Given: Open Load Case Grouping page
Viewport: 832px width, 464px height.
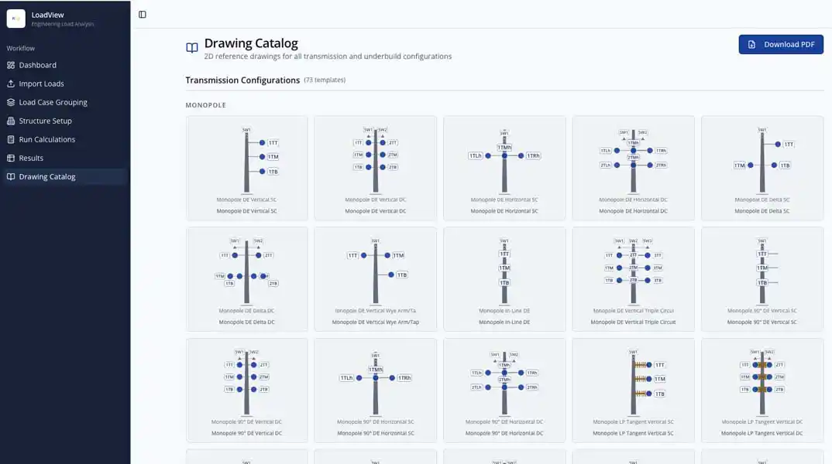Looking at the screenshot, I should tap(65, 102).
